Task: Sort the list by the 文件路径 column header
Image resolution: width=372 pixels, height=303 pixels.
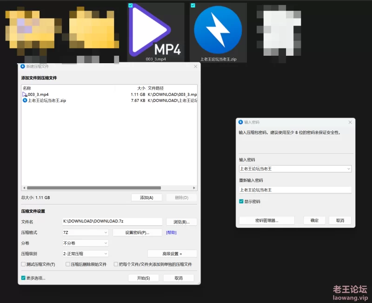Action: point(172,88)
